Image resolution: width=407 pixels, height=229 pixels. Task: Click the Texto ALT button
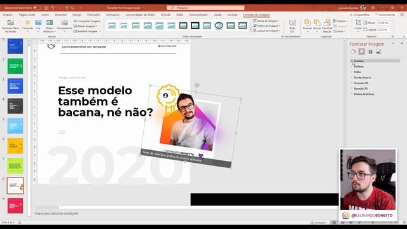click(293, 26)
